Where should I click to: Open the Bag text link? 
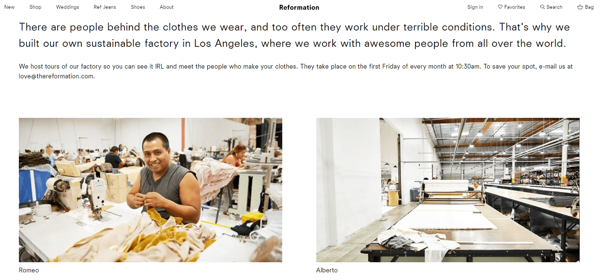coord(589,7)
